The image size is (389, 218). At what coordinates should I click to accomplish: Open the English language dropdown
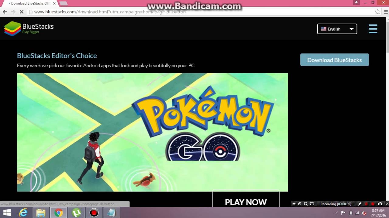337,29
